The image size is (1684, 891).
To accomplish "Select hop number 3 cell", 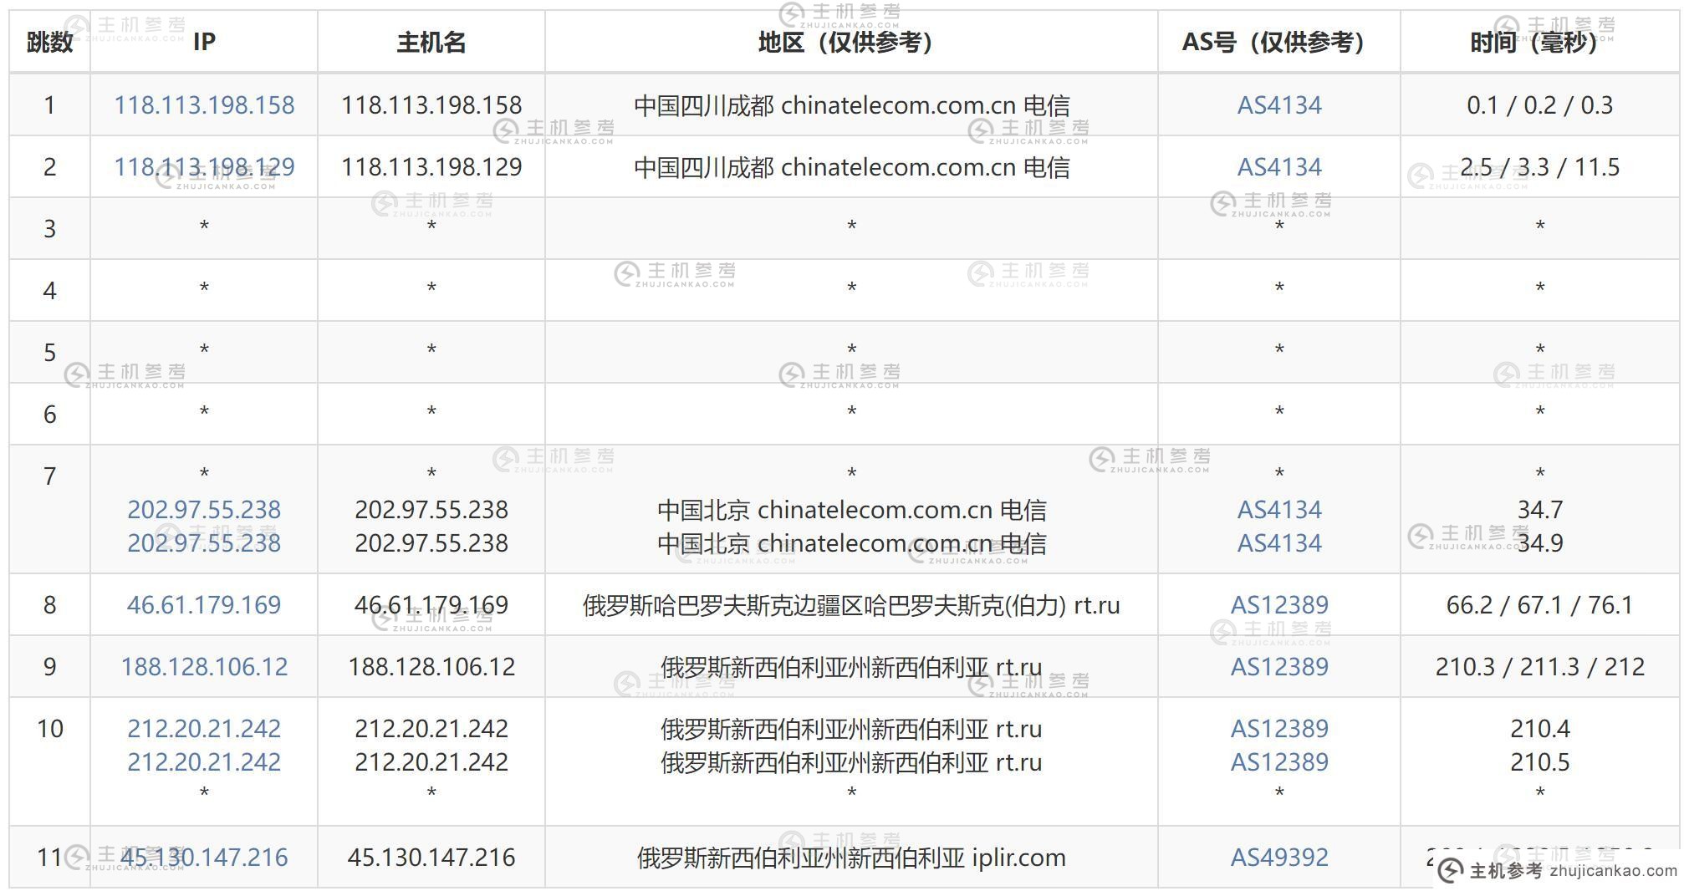I will point(50,229).
